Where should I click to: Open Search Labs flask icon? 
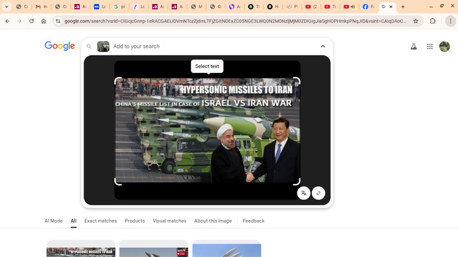pyautogui.click(x=414, y=46)
